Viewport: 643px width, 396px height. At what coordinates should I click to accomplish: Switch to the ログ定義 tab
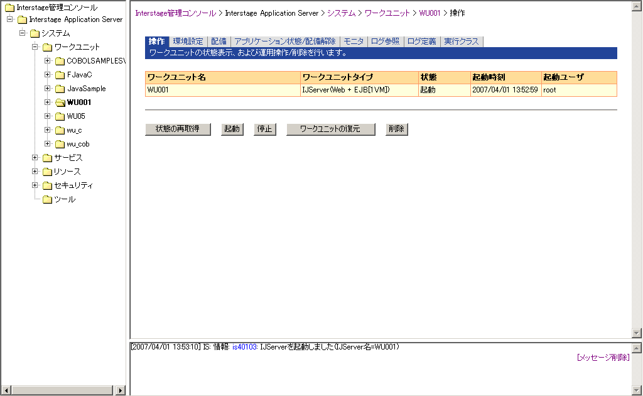[x=421, y=41]
